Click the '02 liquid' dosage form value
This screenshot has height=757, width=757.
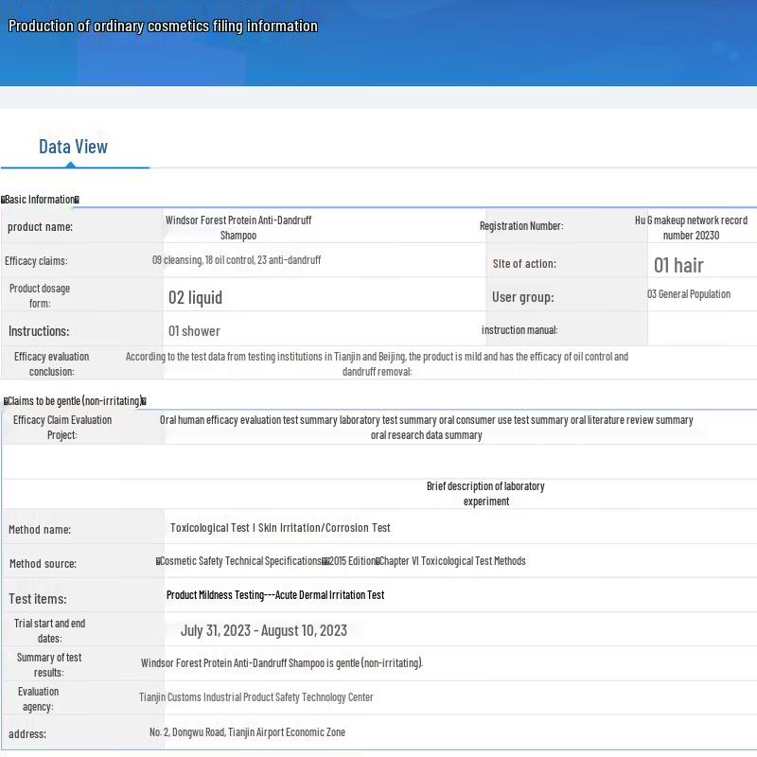pyautogui.click(x=195, y=297)
